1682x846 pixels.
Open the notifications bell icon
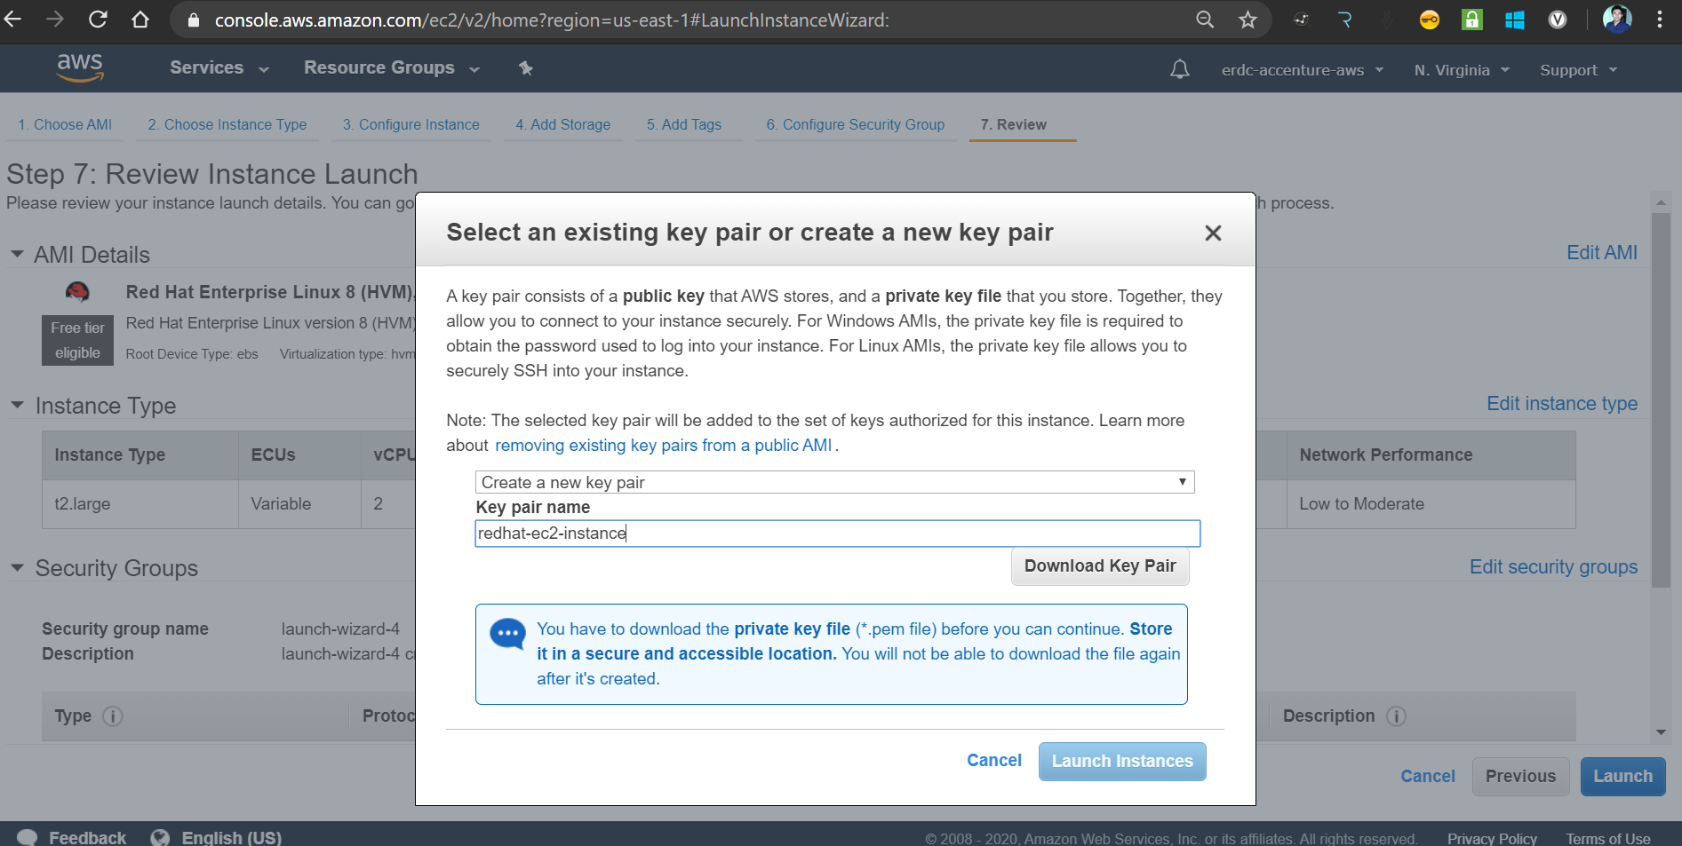point(1179,69)
